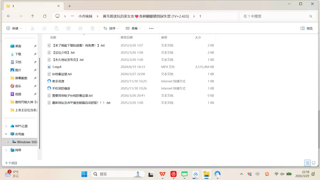
Task: Open the 查看 view dropdown
Action: (x=134, y=28)
